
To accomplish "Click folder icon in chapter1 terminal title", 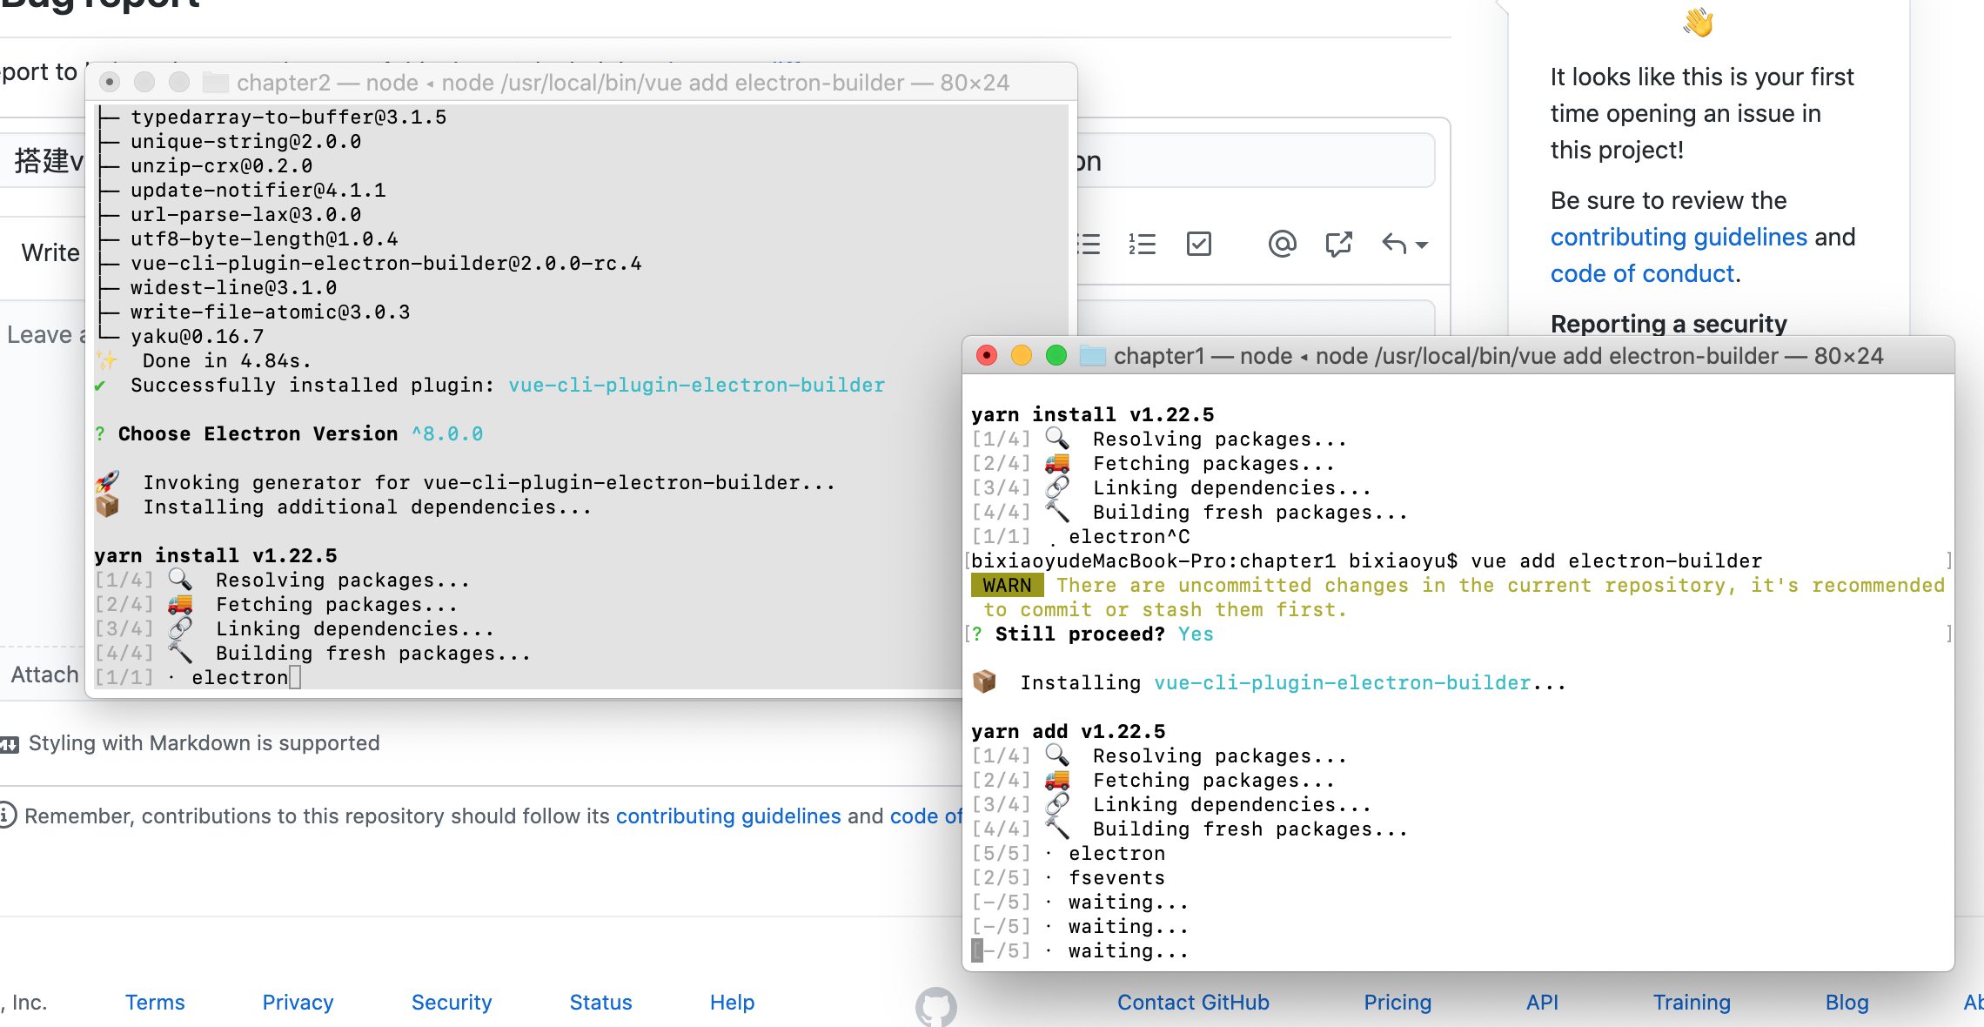I will tap(1092, 356).
